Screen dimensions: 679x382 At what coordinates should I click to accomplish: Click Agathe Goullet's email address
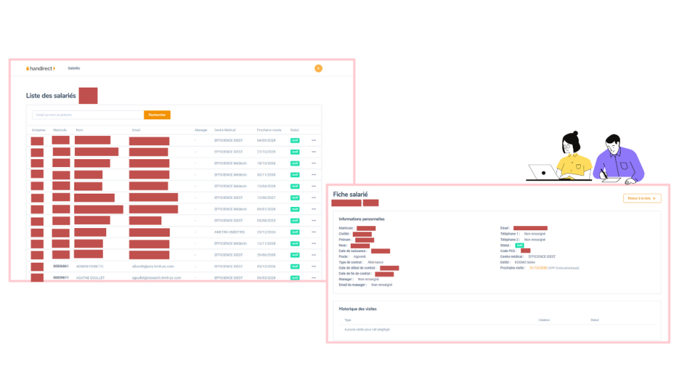(156, 278)
